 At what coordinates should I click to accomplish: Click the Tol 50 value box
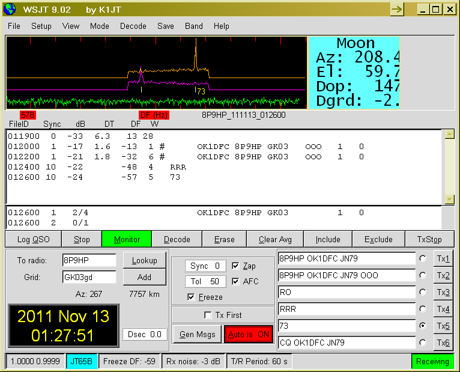tap(205, 281)
